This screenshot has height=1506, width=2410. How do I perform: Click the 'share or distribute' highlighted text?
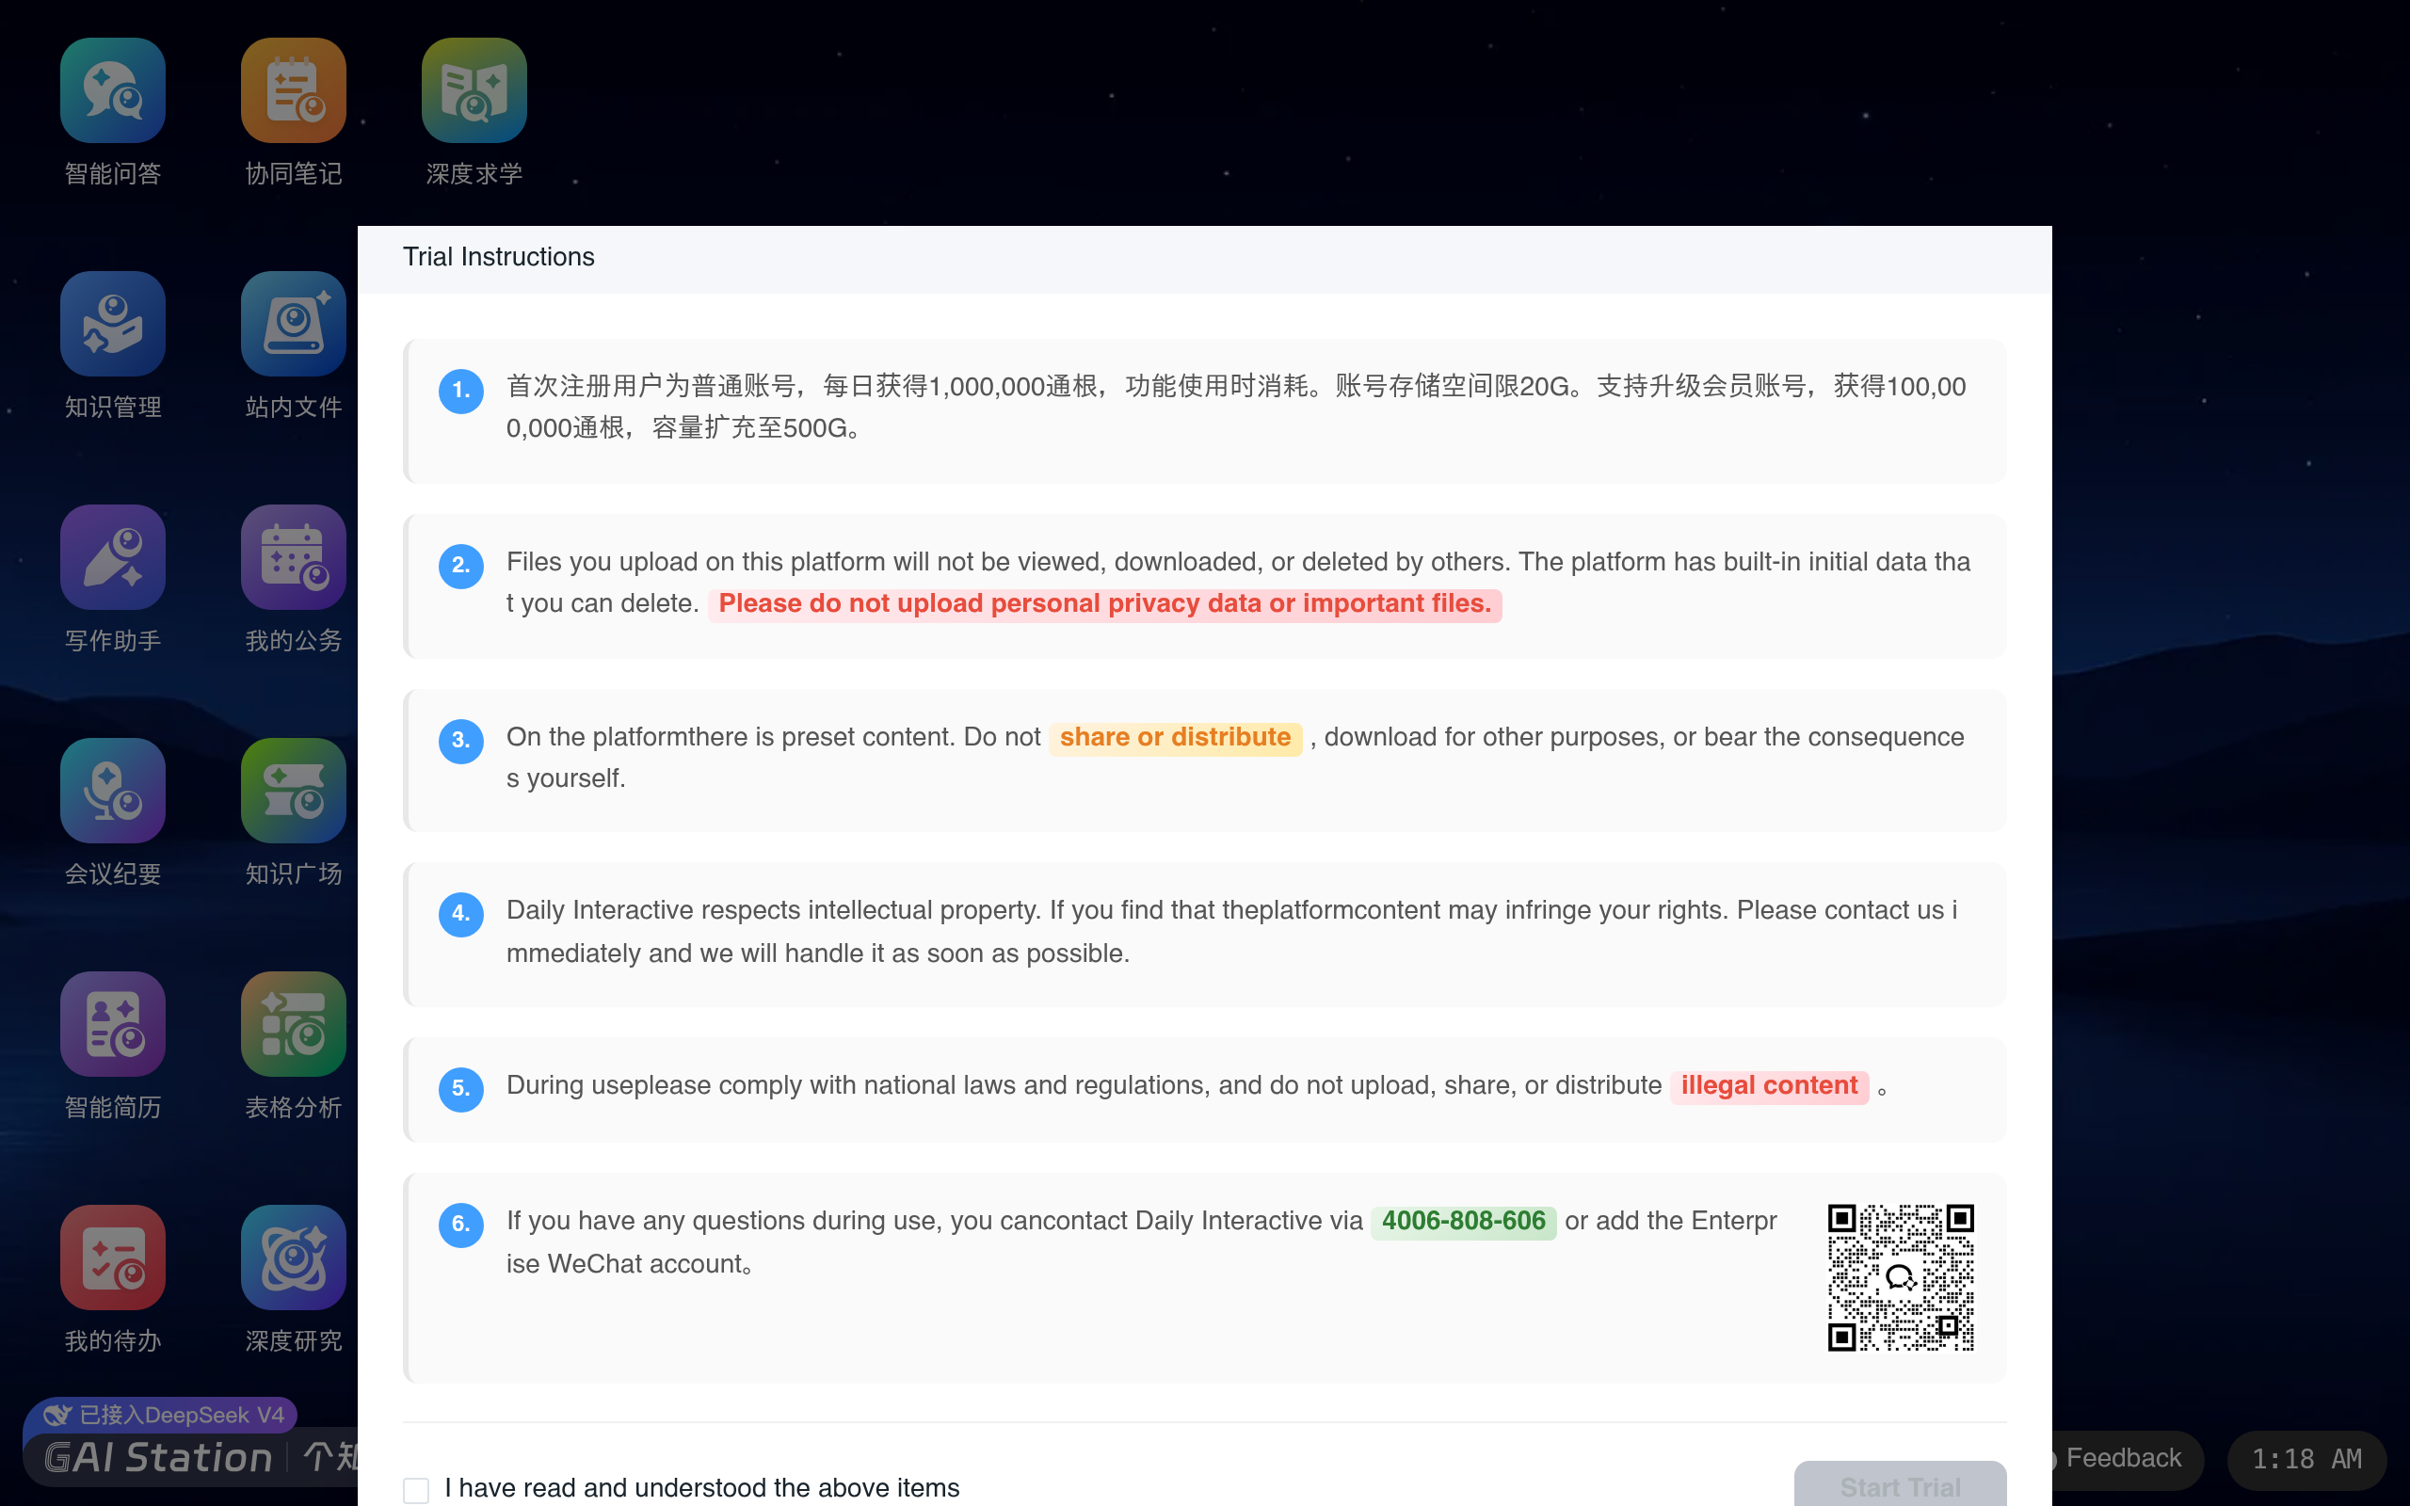tap(1175, 738)
